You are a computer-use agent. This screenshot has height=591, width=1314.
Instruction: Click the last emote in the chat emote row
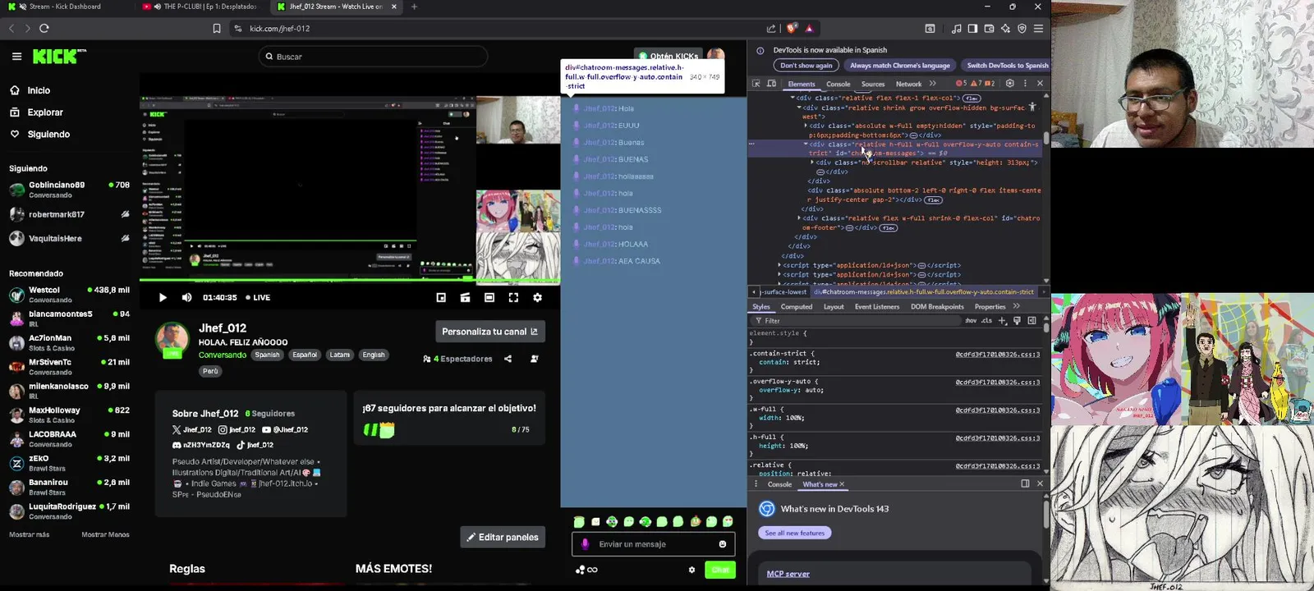(728, 522)
